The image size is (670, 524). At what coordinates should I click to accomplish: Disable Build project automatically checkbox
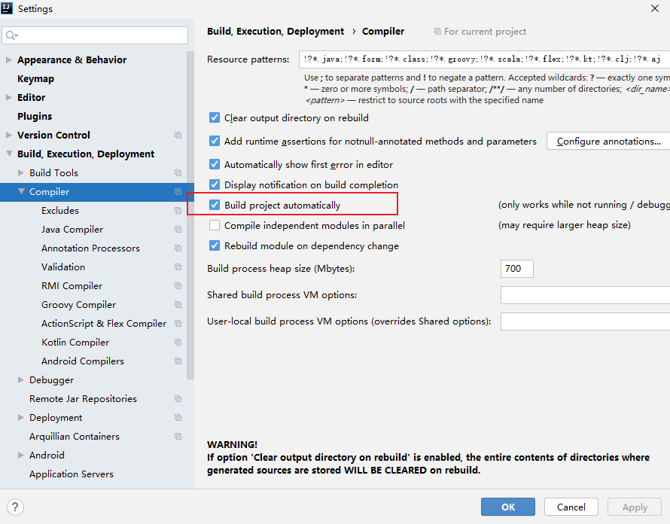(215, 205)
